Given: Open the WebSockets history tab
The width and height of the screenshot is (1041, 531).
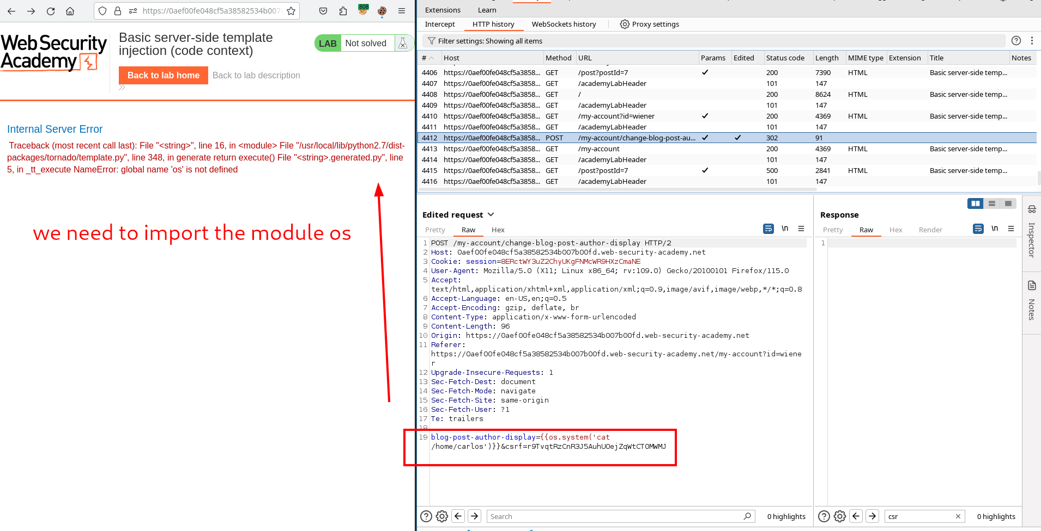Looking at the screenshot, I should (x=564, y=24).
